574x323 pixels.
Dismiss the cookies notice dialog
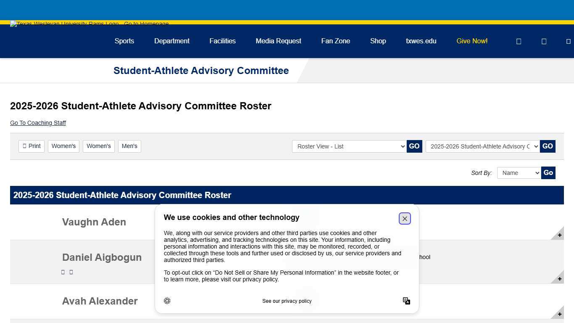(x=404, y=218)
